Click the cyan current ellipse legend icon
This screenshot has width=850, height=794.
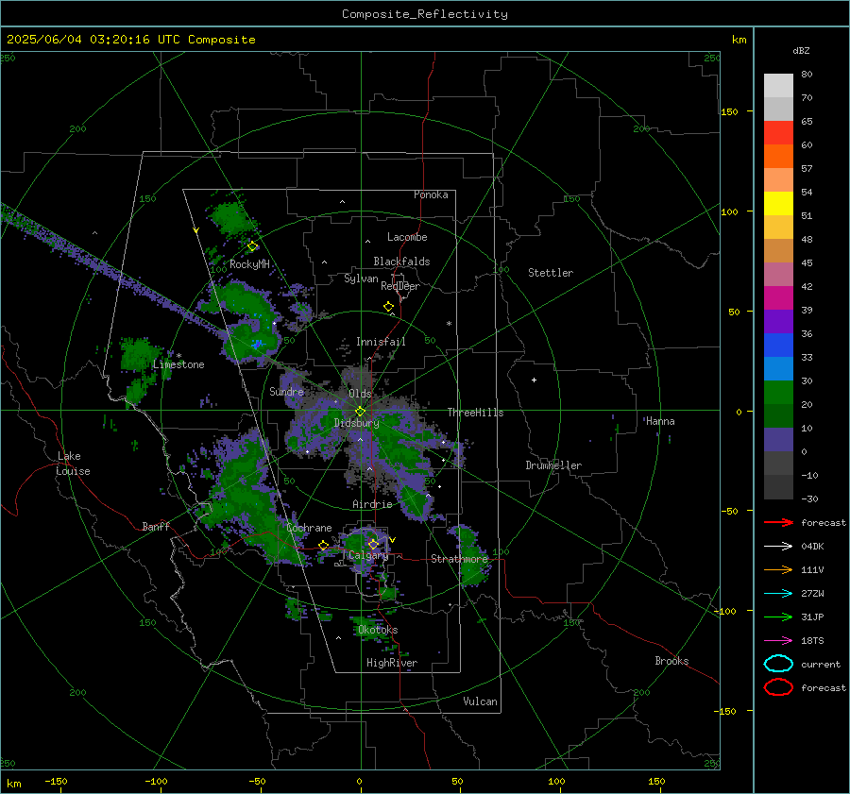pyautogui.click(x=778, y=664)
